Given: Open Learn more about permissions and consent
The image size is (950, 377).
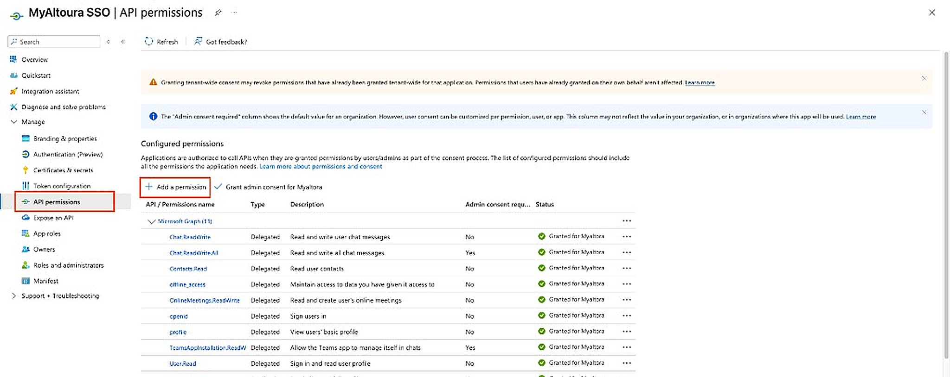Looking at the screenshot, I should pos(321,166).
